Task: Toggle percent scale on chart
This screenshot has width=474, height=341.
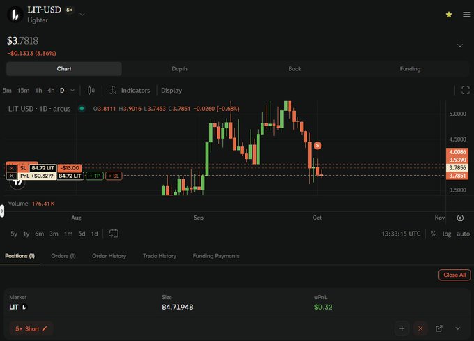Action: (434, 234)
